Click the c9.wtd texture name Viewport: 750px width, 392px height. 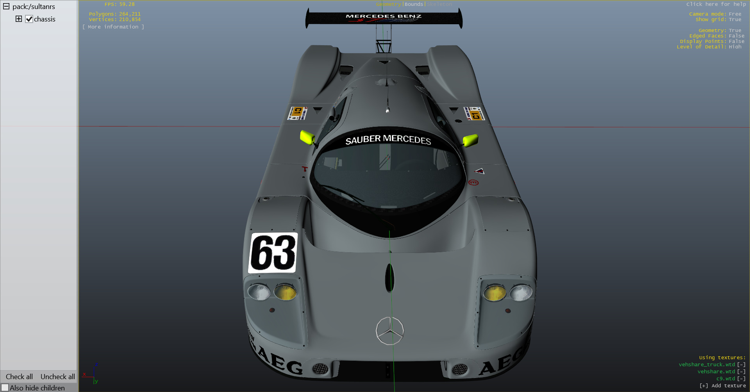click(x=725, y=378)
